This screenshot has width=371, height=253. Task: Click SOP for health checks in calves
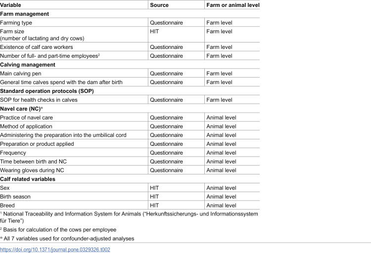coord(39,100)
